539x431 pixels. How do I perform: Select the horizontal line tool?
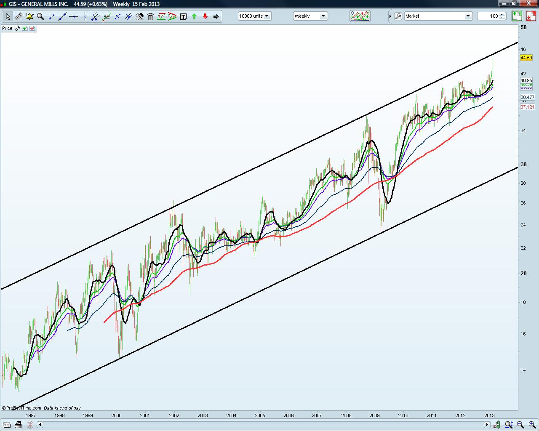click(74, 16)
